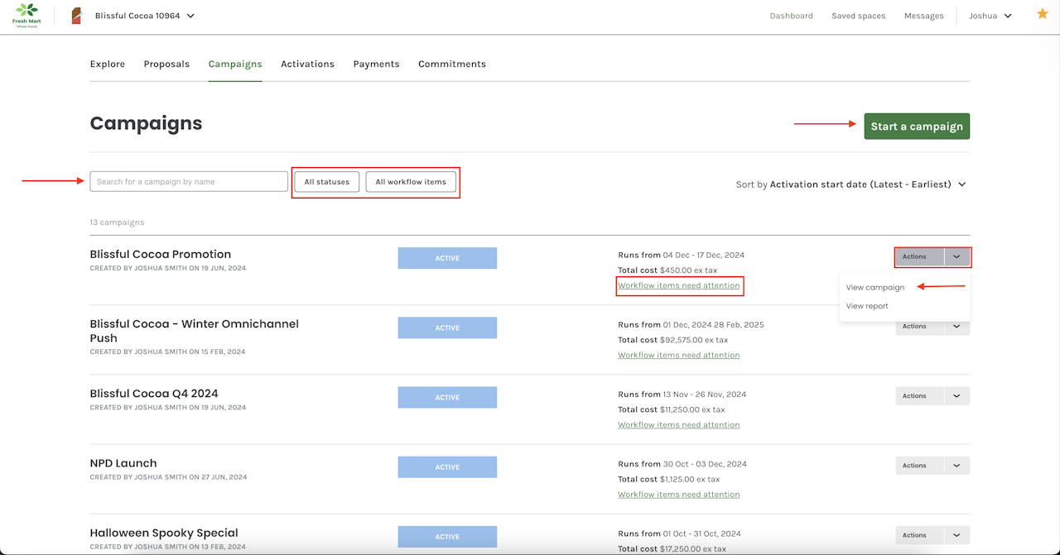Select View report from the Actions menu

(867, 306)
